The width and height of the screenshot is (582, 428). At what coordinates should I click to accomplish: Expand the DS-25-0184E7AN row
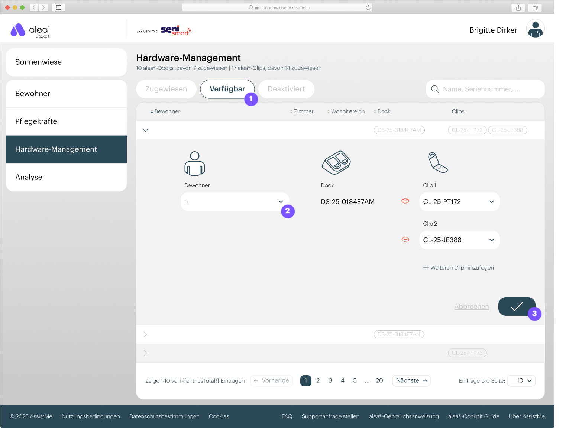point(145,334)
